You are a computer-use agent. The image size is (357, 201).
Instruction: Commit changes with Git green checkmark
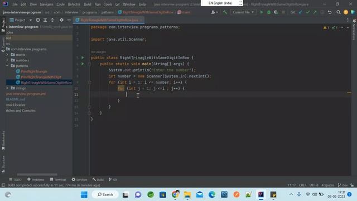pos(308,12)
